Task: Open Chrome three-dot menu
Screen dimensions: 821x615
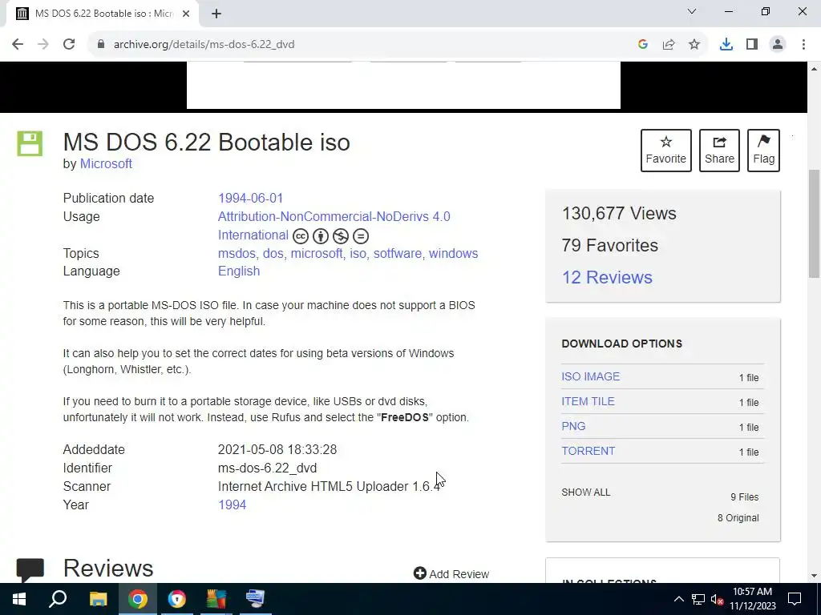Action: [803, 44]
